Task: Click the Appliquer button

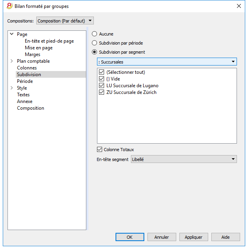Action: pyautogui.click(x=194, y=237)
